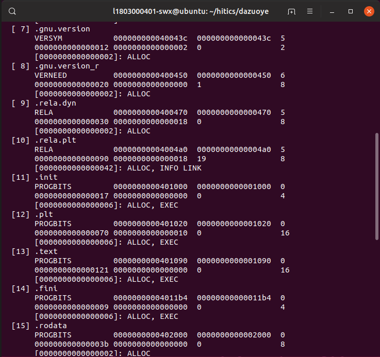Click address 0000000000401020

click(x=151, y=224)
